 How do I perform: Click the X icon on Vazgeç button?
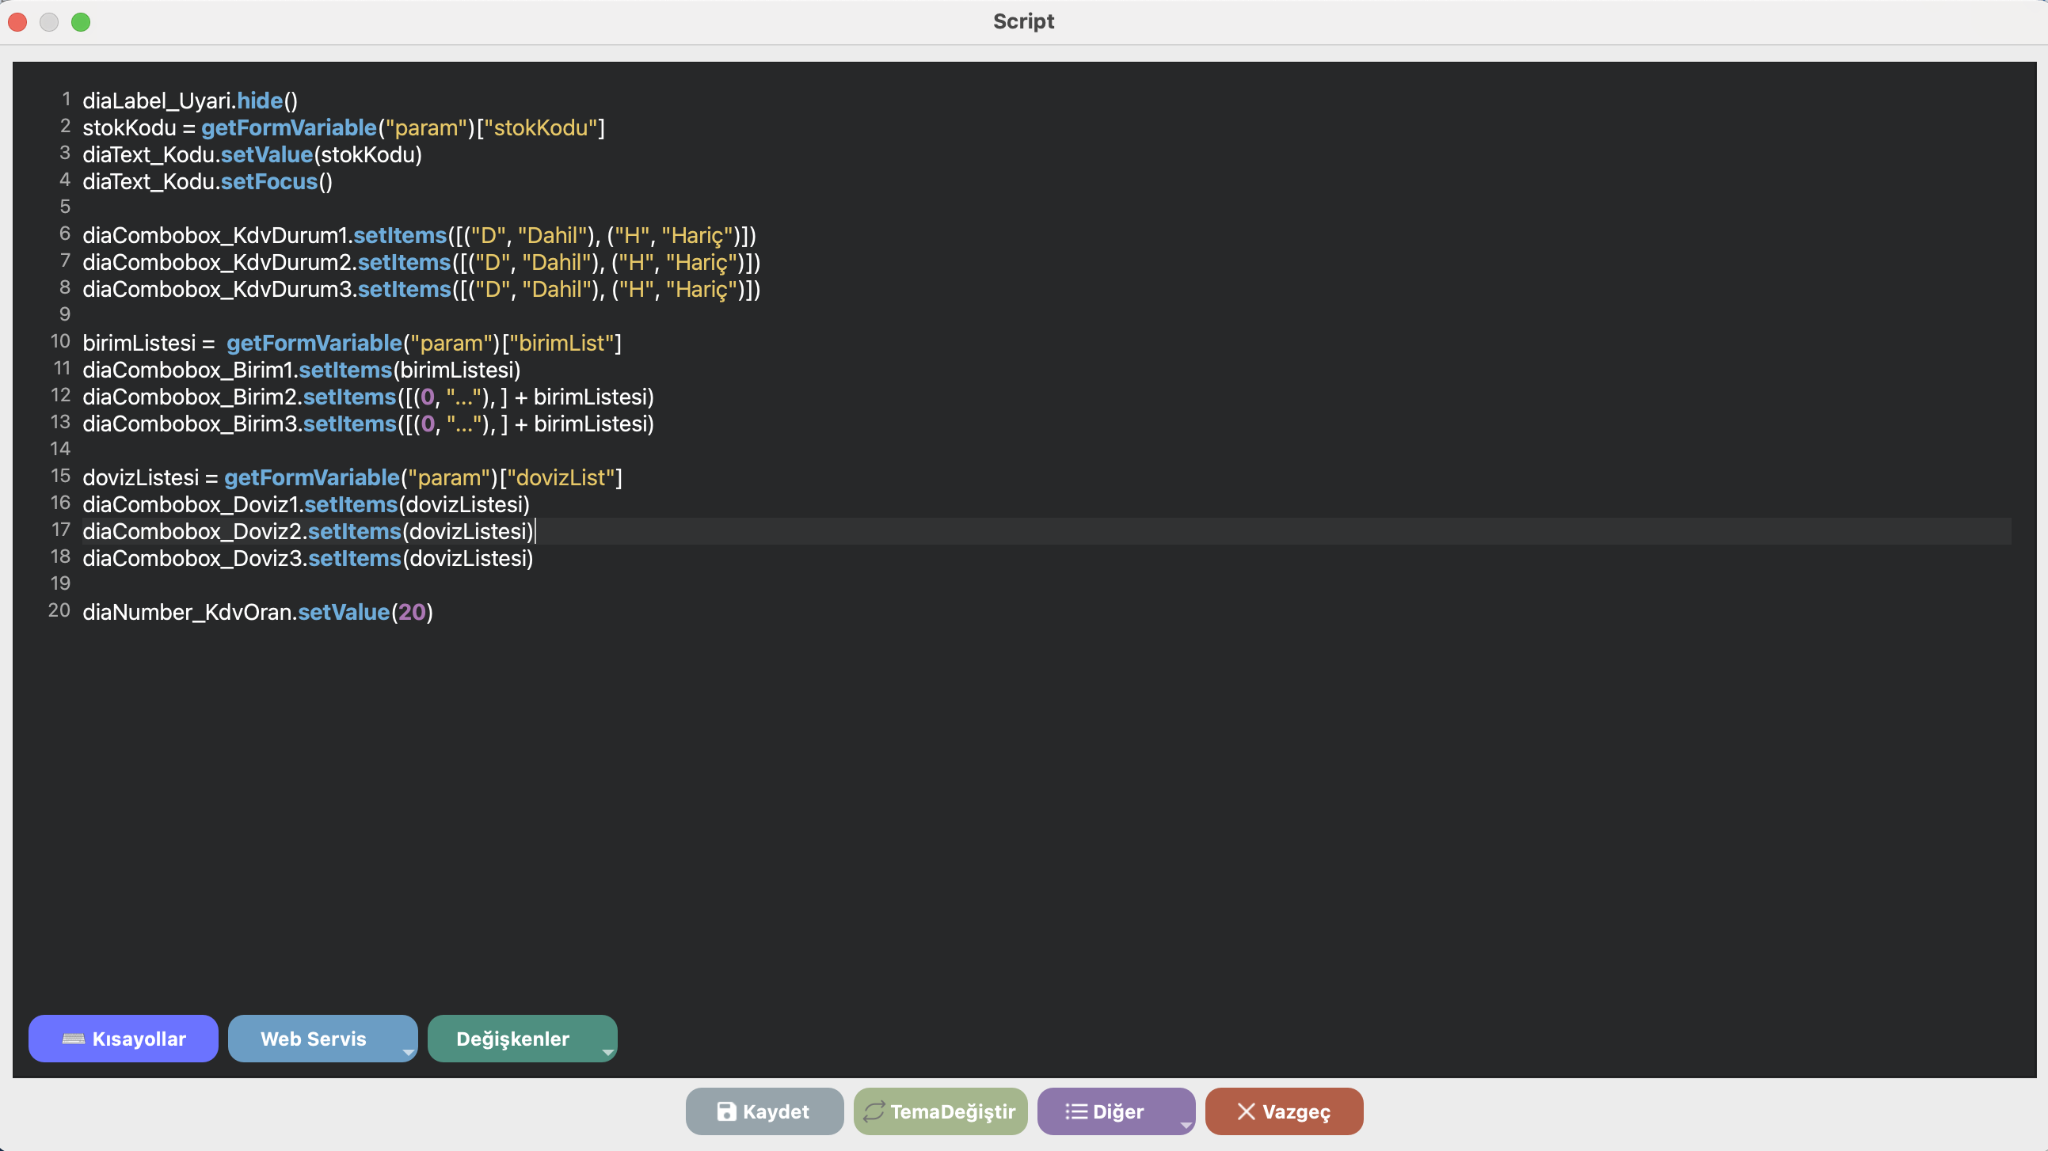point(1246,1111)
